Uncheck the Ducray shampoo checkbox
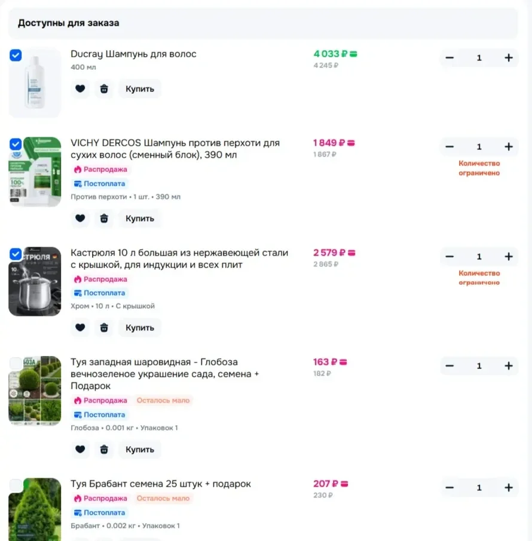 [x=16, y=55]
